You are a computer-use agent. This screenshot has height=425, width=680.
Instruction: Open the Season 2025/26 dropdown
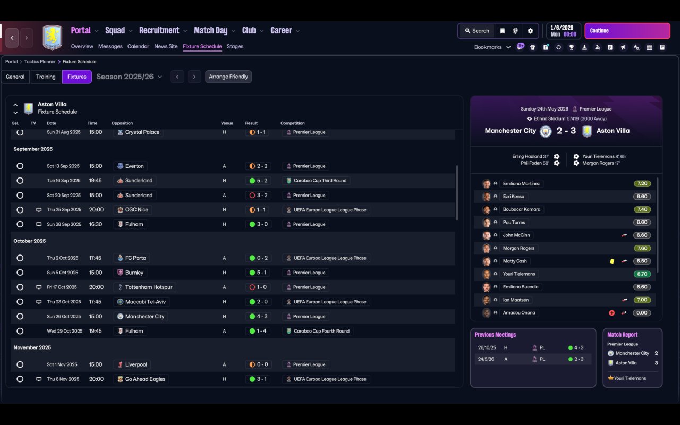[x=129, y=77]
